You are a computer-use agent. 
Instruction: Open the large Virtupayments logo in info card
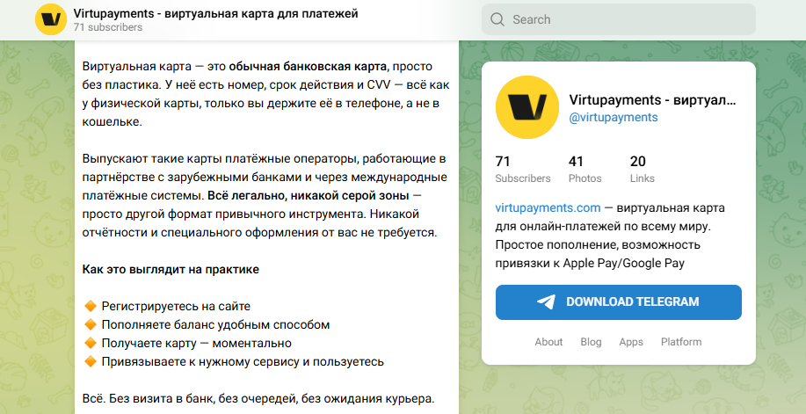pos(526,107)
